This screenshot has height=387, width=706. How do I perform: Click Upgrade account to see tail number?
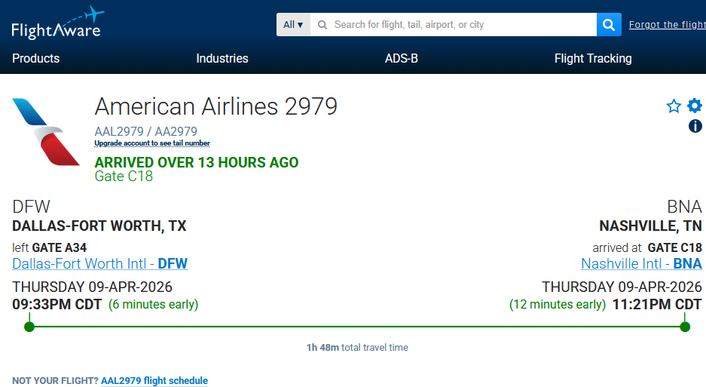tap(152, 143)
